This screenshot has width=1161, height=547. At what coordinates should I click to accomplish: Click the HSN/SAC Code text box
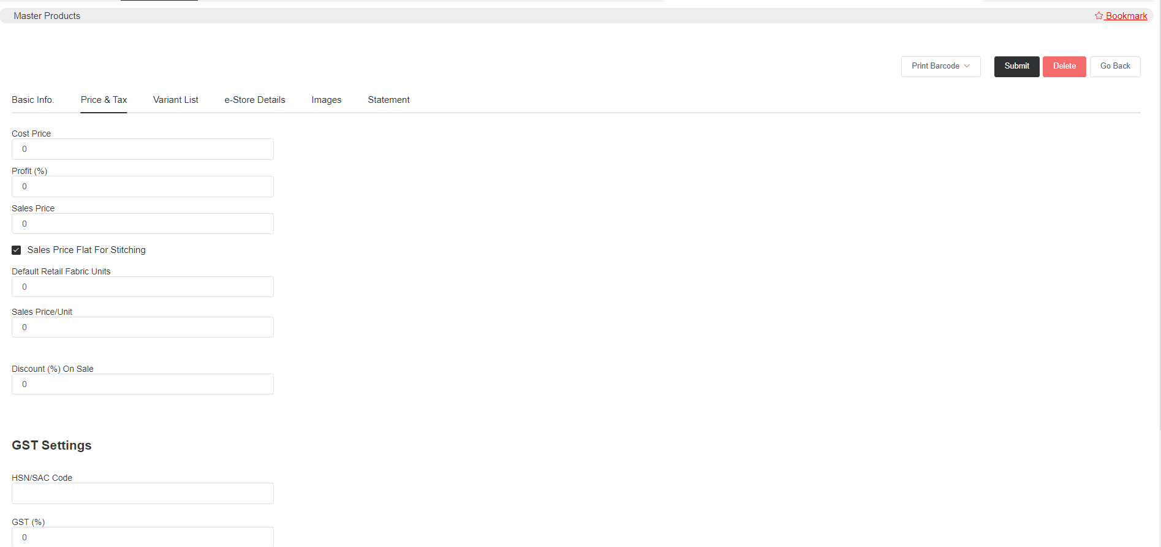coord(142,494)
